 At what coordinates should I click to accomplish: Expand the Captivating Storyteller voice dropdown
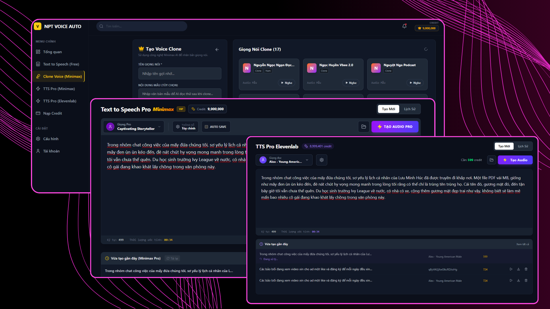click(134, 127)
